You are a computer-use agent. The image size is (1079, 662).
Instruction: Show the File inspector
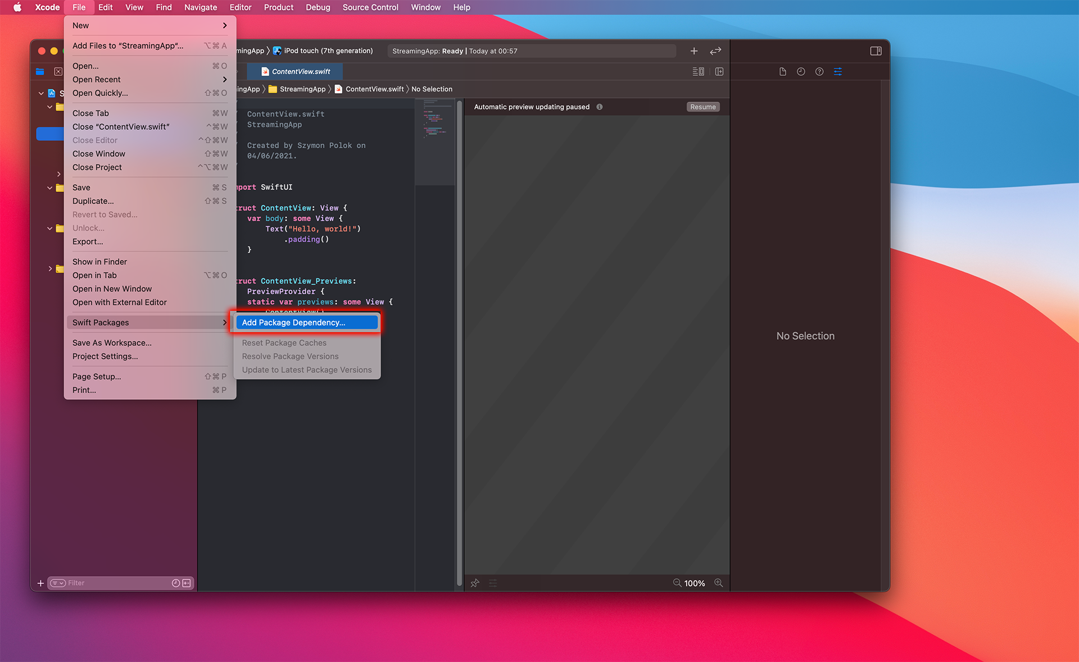point(782,71)
